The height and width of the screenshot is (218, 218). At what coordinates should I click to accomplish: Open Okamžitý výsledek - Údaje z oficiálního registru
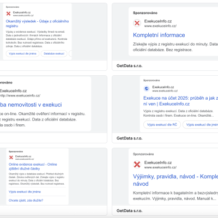[37, 23]
